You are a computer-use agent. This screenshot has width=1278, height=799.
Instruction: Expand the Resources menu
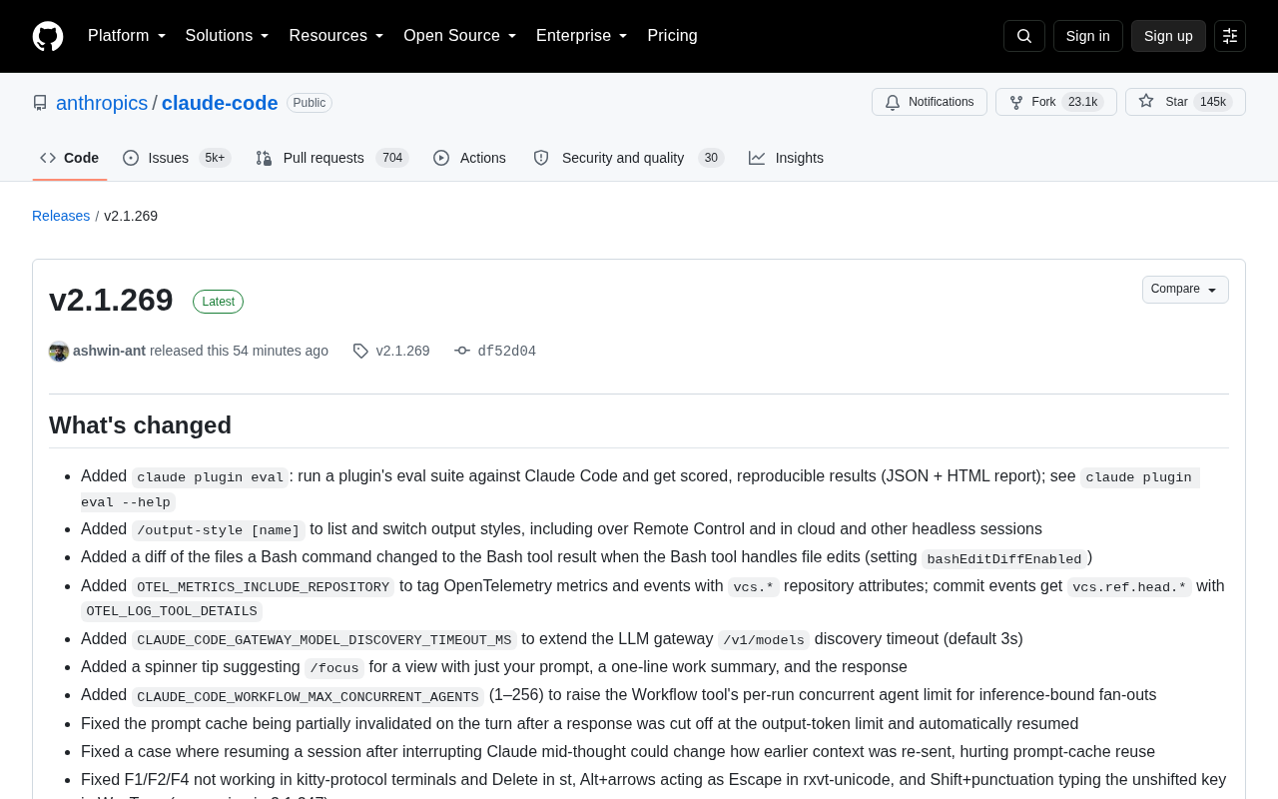click(336, 36)
